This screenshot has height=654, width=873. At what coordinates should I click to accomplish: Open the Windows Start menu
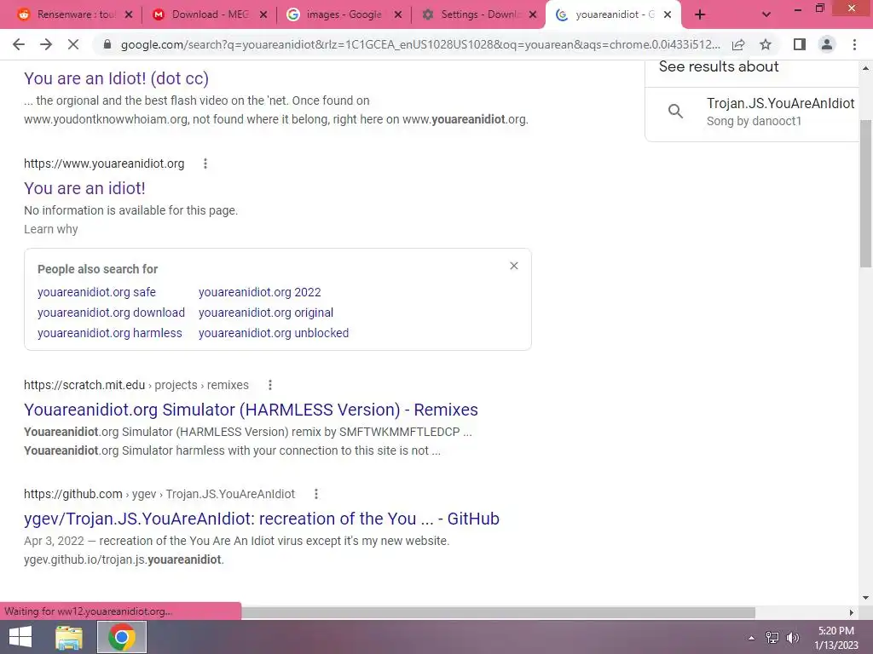(20, 637)
